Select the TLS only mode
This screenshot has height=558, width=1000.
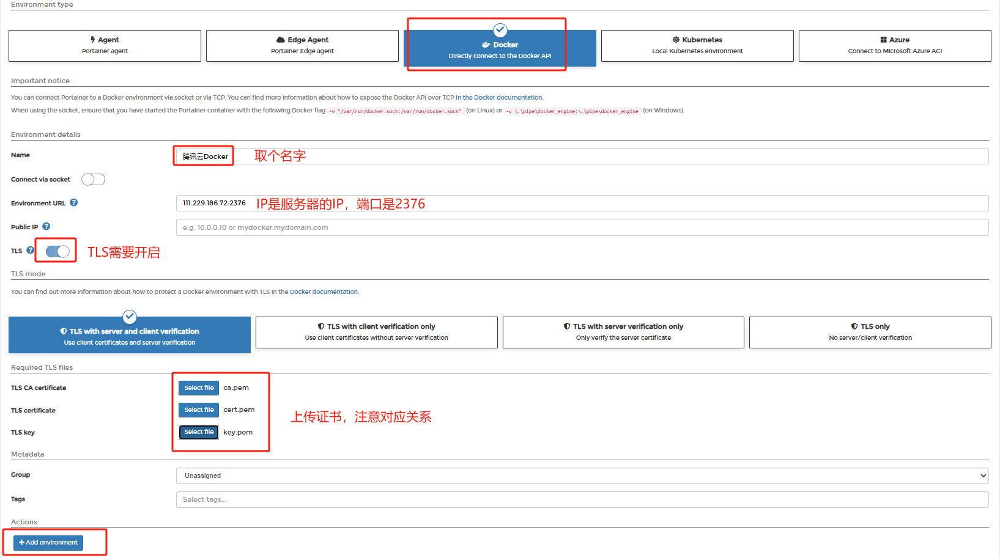coord(870,332)
